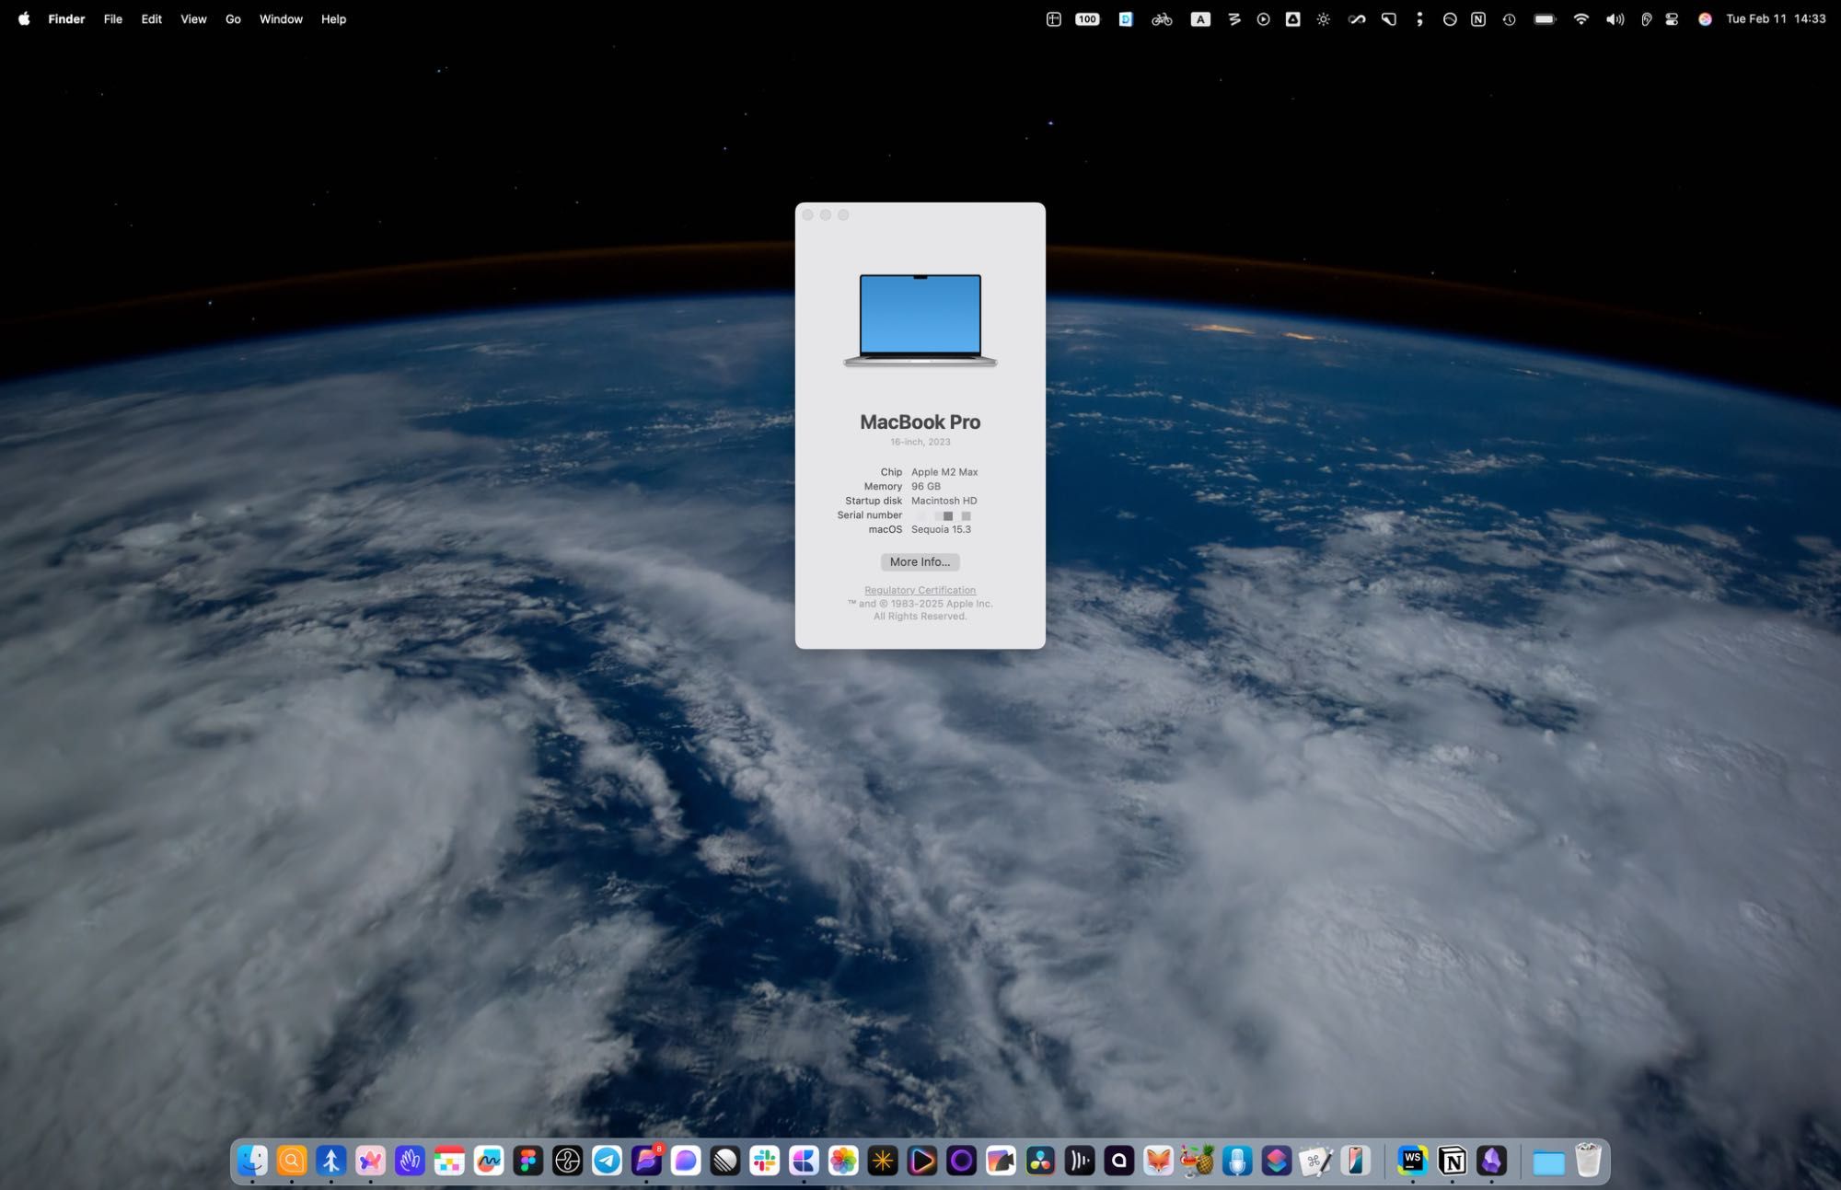This screenshot has width=1841, height=1190.
Task: Open Wi-Fi status in menu bar
Action: tap(1580, 18)
